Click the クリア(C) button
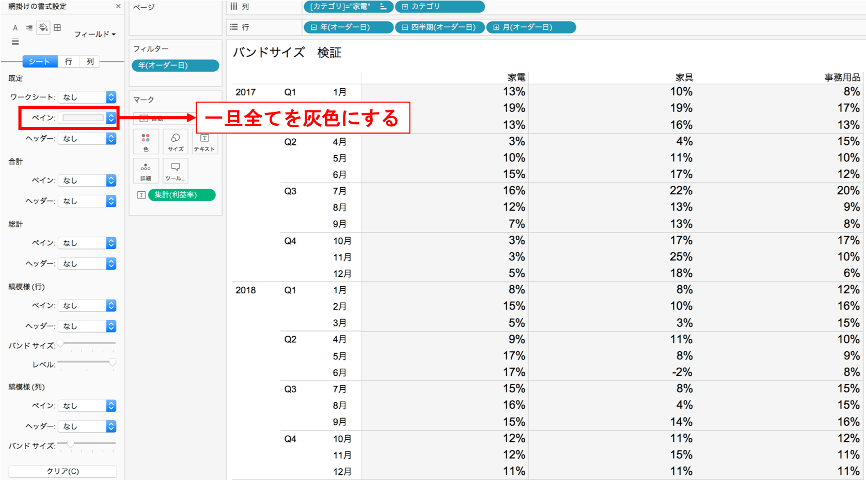 (62, 471)
